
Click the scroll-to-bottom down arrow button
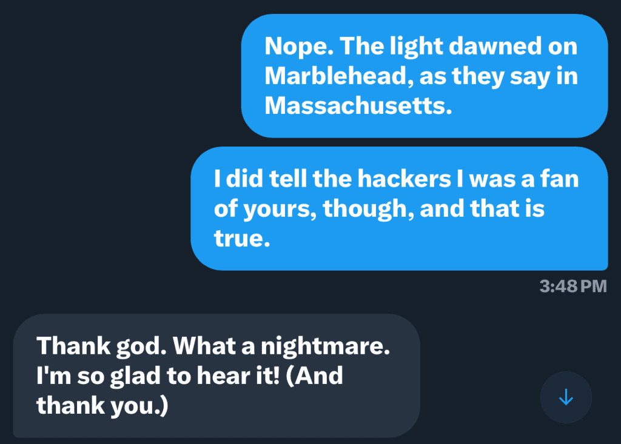click(566, 397)
